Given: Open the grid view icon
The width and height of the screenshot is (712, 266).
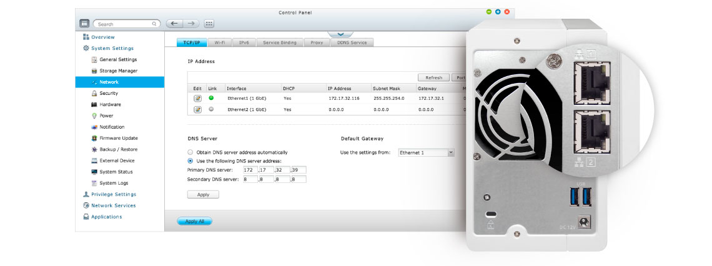Looking at the screenshot, I should pyautogui.click(x=209, y=24).
